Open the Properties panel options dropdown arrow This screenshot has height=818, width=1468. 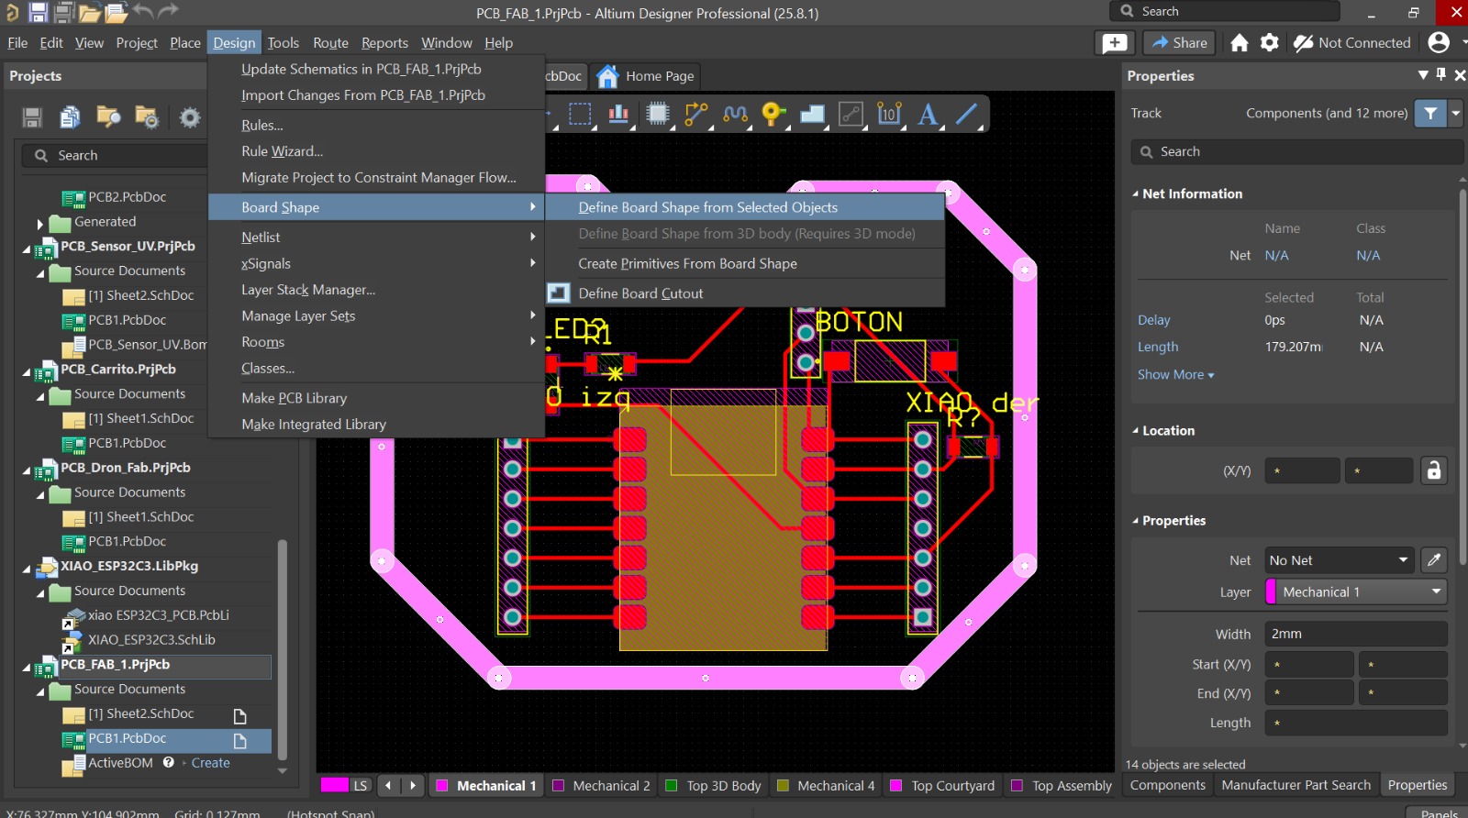[x=1423, y=75]
